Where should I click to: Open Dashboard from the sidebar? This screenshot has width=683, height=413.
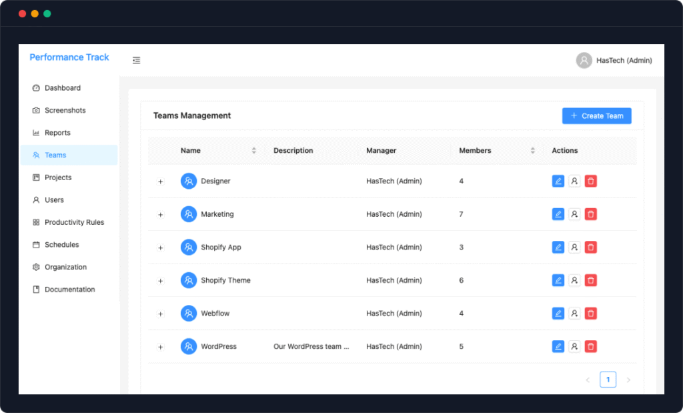point(63,88)
